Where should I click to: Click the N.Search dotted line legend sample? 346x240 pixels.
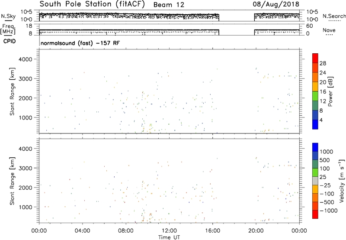point(335,21)
